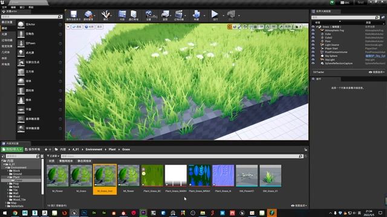Open the viewport Show dropdown

99,27
